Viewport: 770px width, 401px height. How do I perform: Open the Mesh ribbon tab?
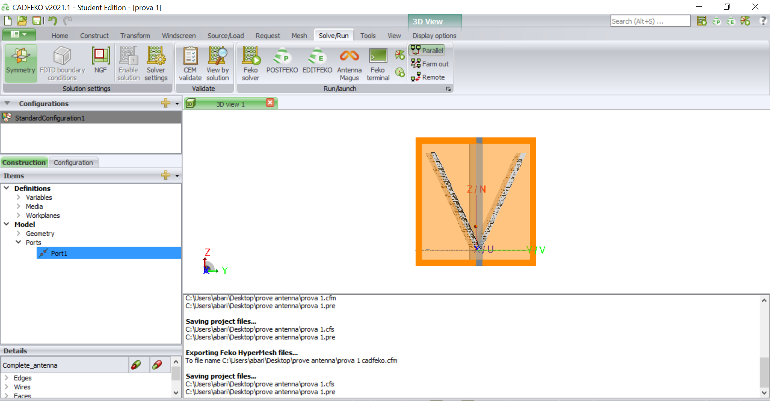299,36
